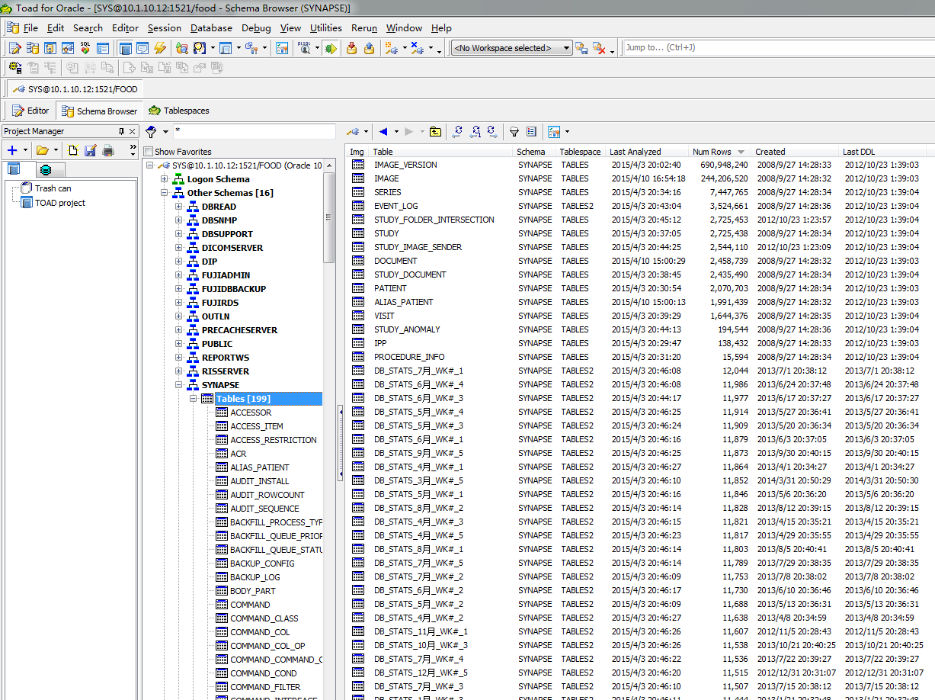Open the workspace selection dropdown
Image resolution: width=935 pixels, height=700 pixels.
pos(567,48)
